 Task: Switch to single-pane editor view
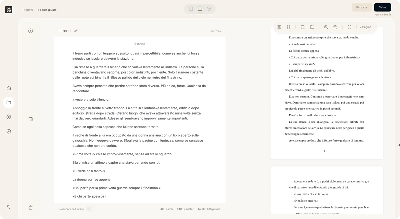(x=191, y=9)
